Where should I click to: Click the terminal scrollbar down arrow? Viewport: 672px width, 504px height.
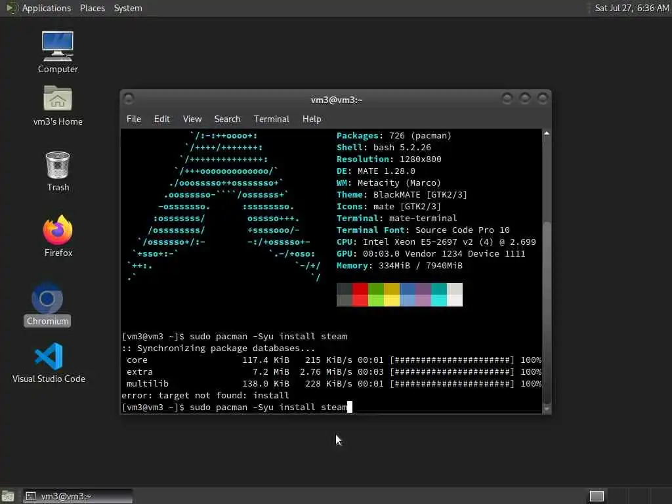547,409
